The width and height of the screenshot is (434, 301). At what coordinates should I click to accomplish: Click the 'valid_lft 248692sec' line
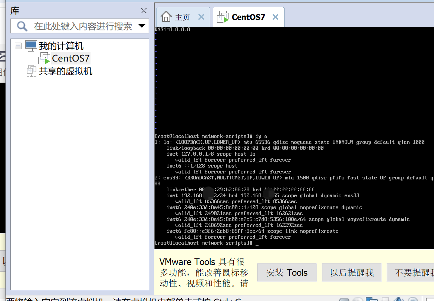pyautogui.click(x=239, y=225)
